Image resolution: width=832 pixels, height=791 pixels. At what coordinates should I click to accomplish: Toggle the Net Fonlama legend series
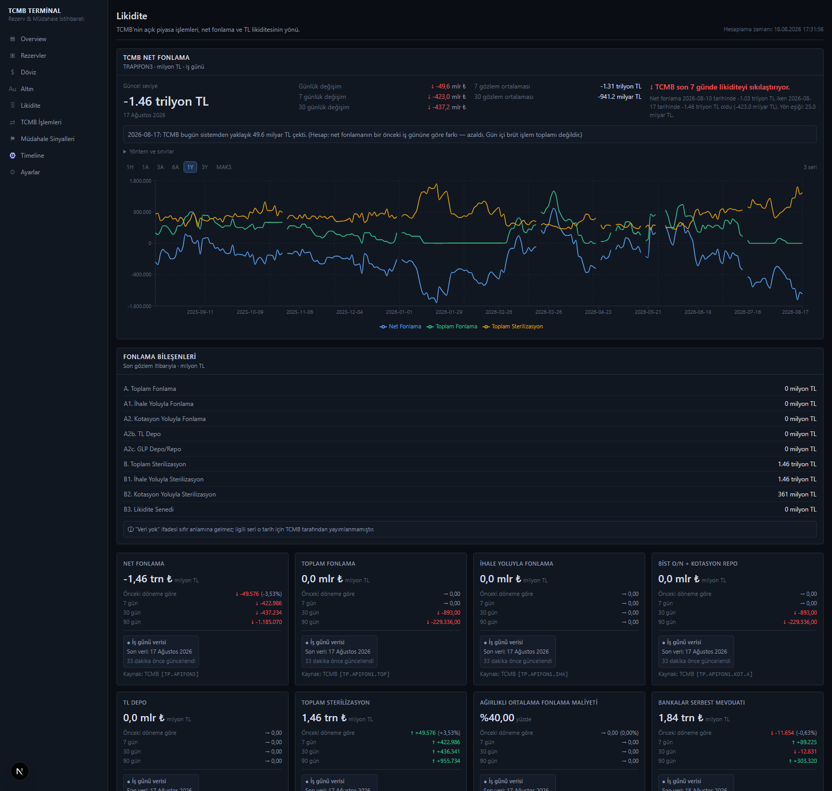tap(400, 327)
